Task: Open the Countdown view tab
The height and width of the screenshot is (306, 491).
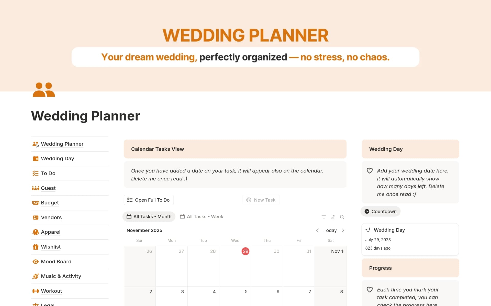Action: click(381, 212)
